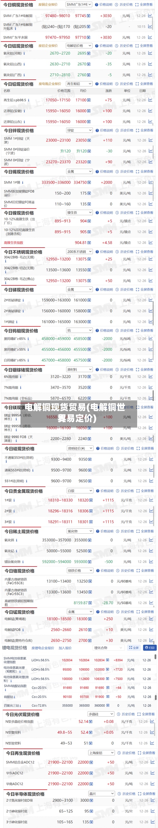The image size is (158, 828).
Task: Click calendar icon next to 22000 SMM铝合金ADC12 price
Action: click(91, 762)
